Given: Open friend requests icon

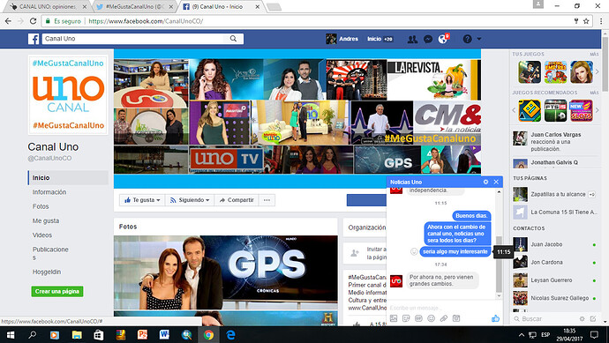Looking at the screenshot, I should pyautogui.click(x=412, y=39).
